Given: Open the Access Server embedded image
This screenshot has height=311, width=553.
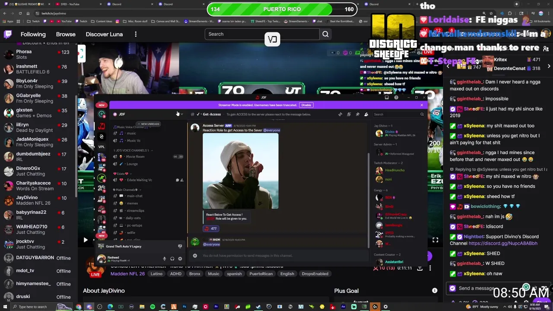Looking at the screenshot, I should (x=241, y=171).
